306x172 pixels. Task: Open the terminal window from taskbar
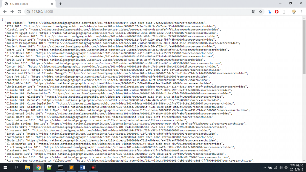tap(60, 168)
